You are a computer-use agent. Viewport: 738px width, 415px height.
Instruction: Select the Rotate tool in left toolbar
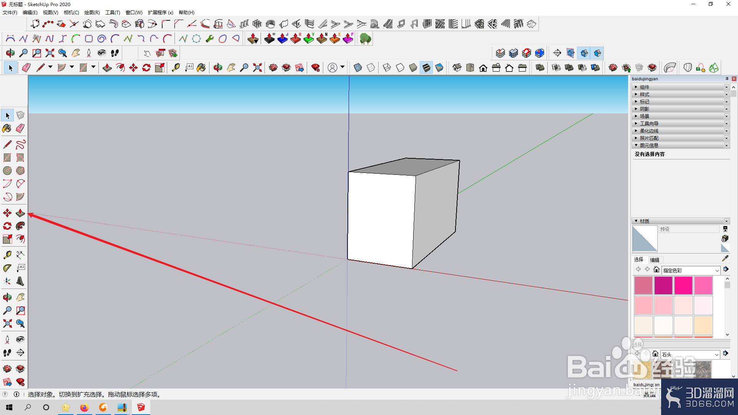(7, 226)
